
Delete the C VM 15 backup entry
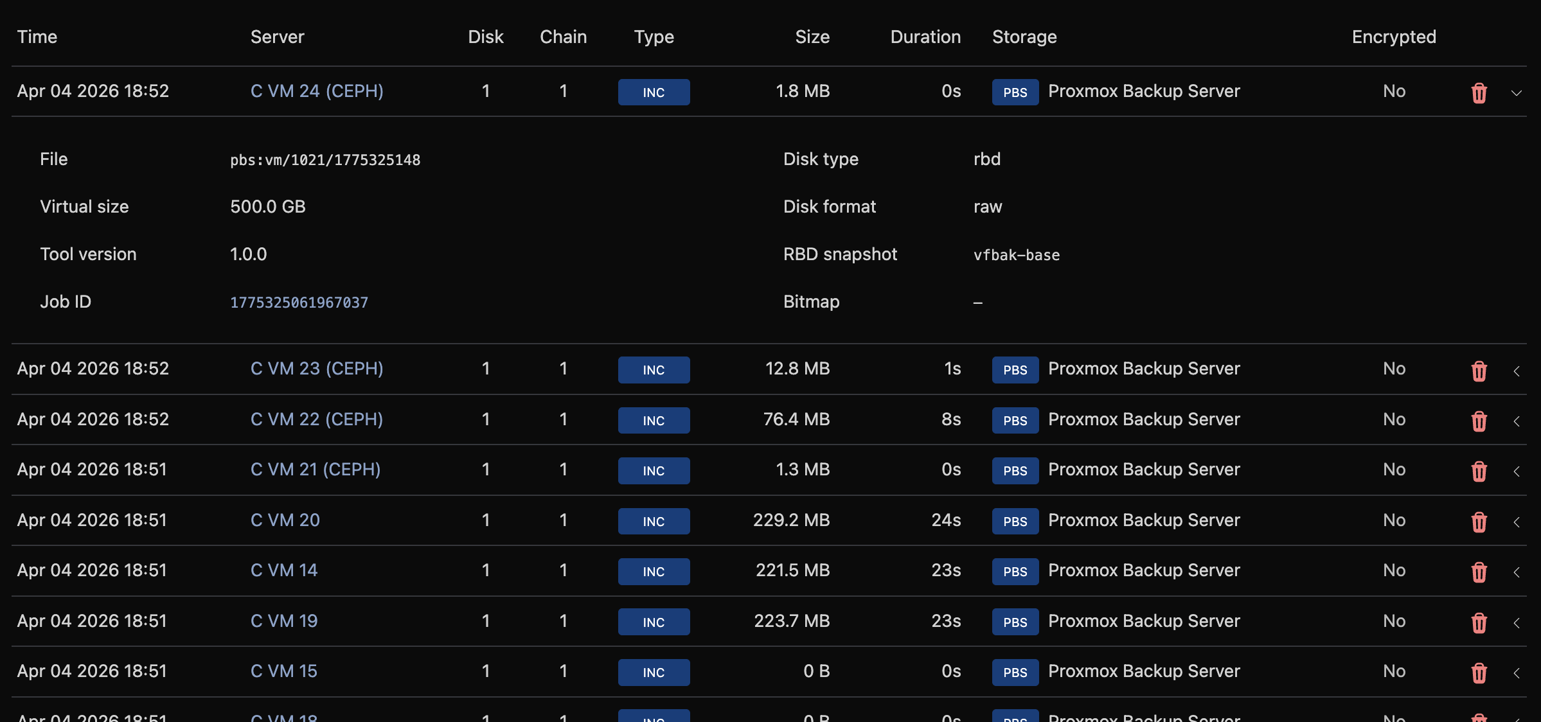click(x=1479, y=673)
